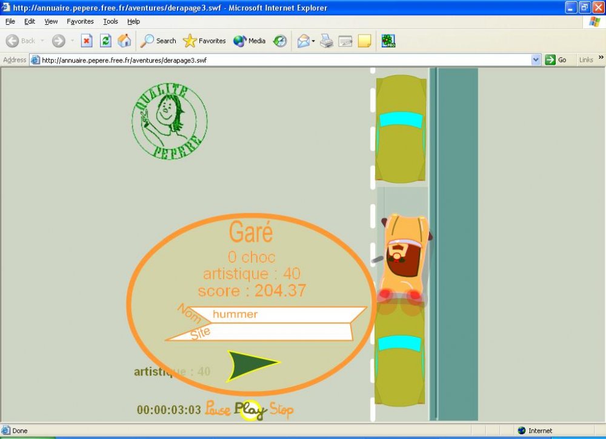Image resolution: width=606 pixels, height=439 pixels.
Task: Click the green flower PRO toolbar icon
Action: [x=388, y=41]
